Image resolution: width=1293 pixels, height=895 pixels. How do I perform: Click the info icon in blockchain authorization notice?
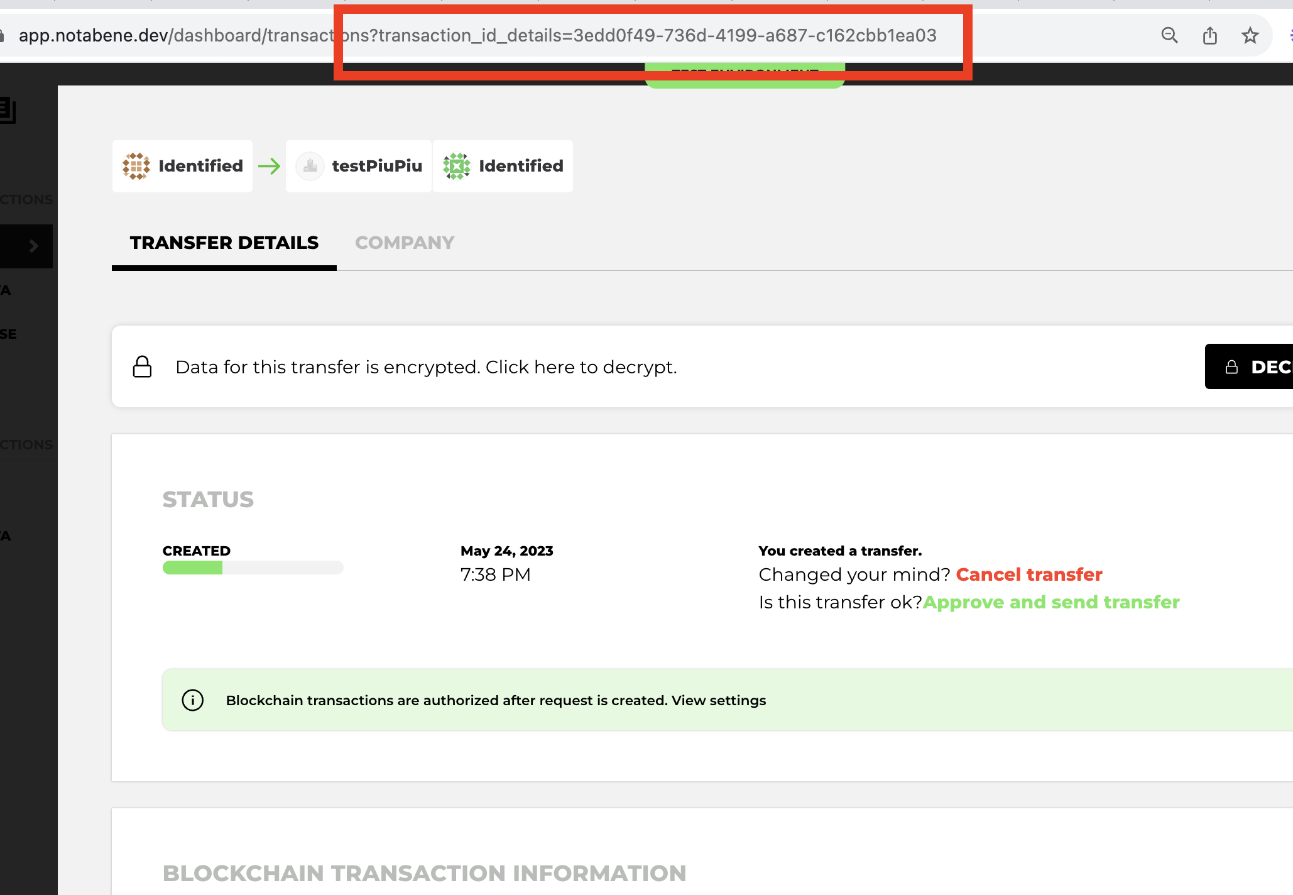(192, 700)
